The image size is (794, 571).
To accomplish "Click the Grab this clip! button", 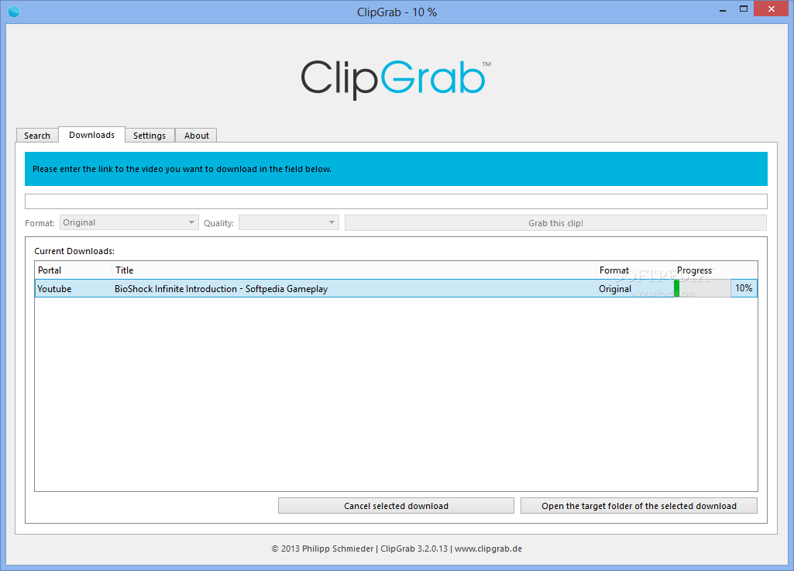I will tap(555, 223).
